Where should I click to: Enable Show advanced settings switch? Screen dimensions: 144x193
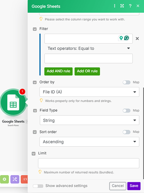(38, 186)
